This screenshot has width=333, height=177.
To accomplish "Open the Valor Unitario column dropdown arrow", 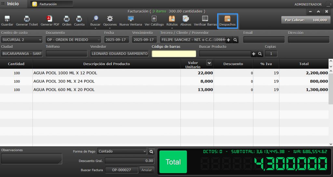I will point(209,63).
